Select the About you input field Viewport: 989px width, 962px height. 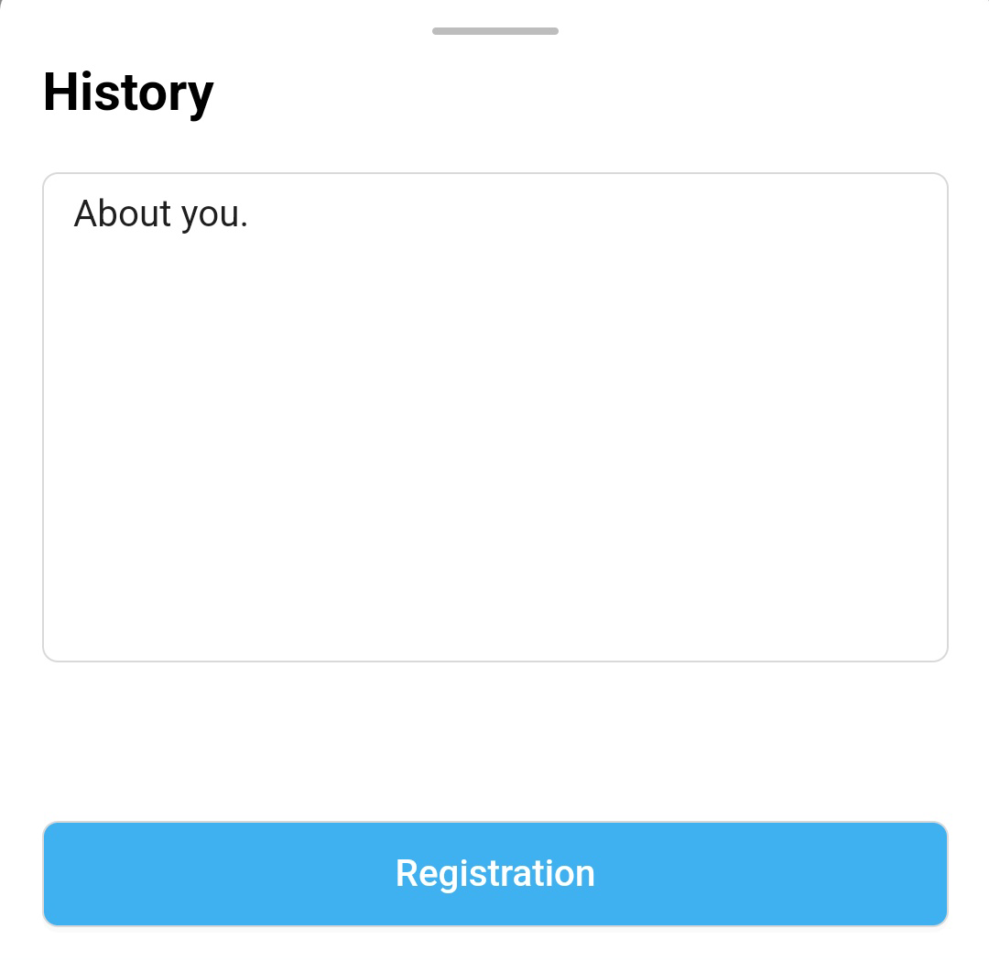click(x=494, y=417)
